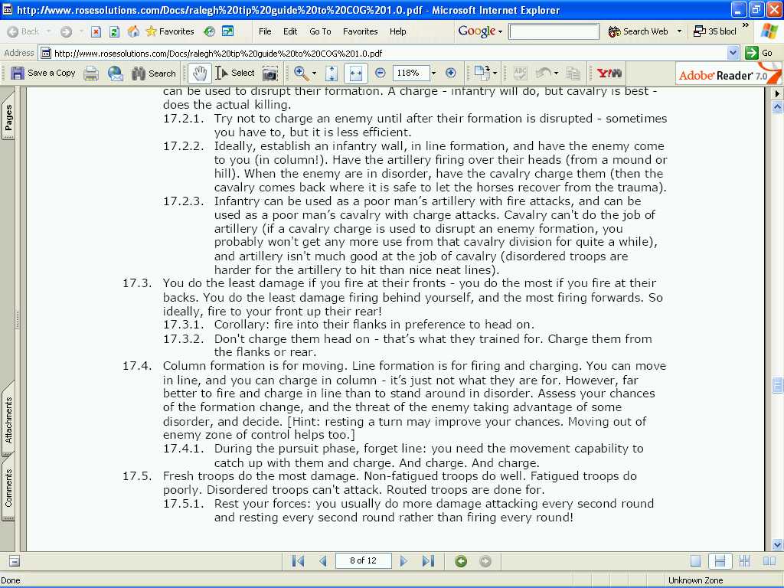Open the Go To menu
Image resolution: width=784 pixels, height=588 pixels.
click(x=320, y=31)
